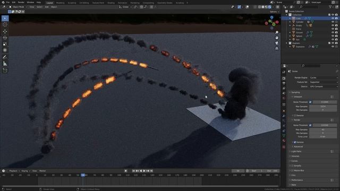This screenshot has width=340, height=191.
Task: Open the Device dropdown
Action: point(324,86)
